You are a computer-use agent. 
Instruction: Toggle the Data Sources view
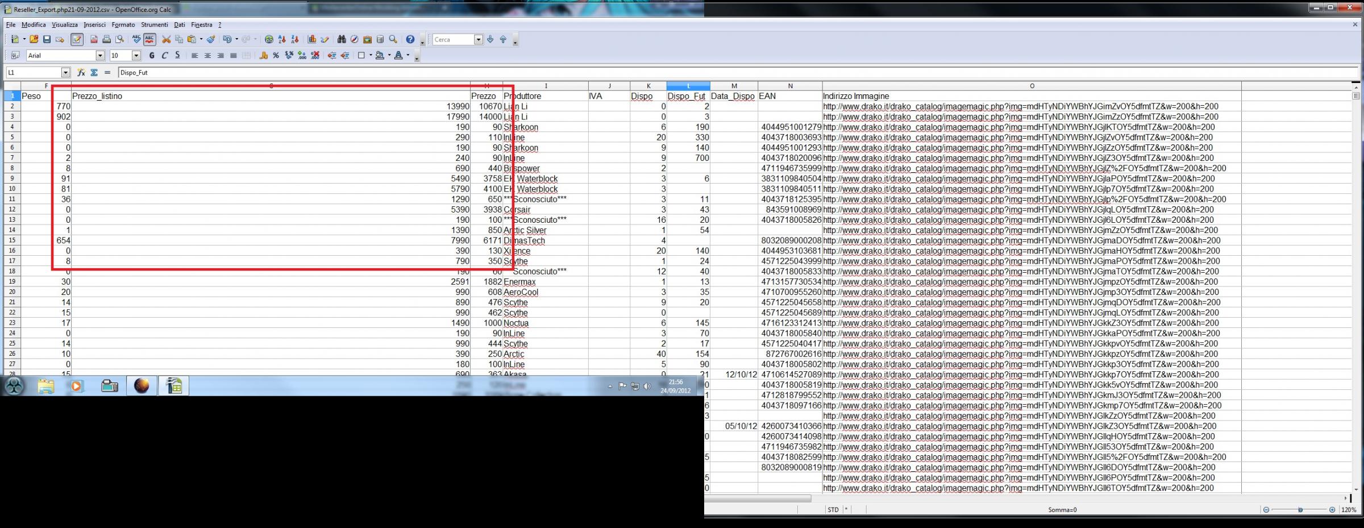click(380, 39)
